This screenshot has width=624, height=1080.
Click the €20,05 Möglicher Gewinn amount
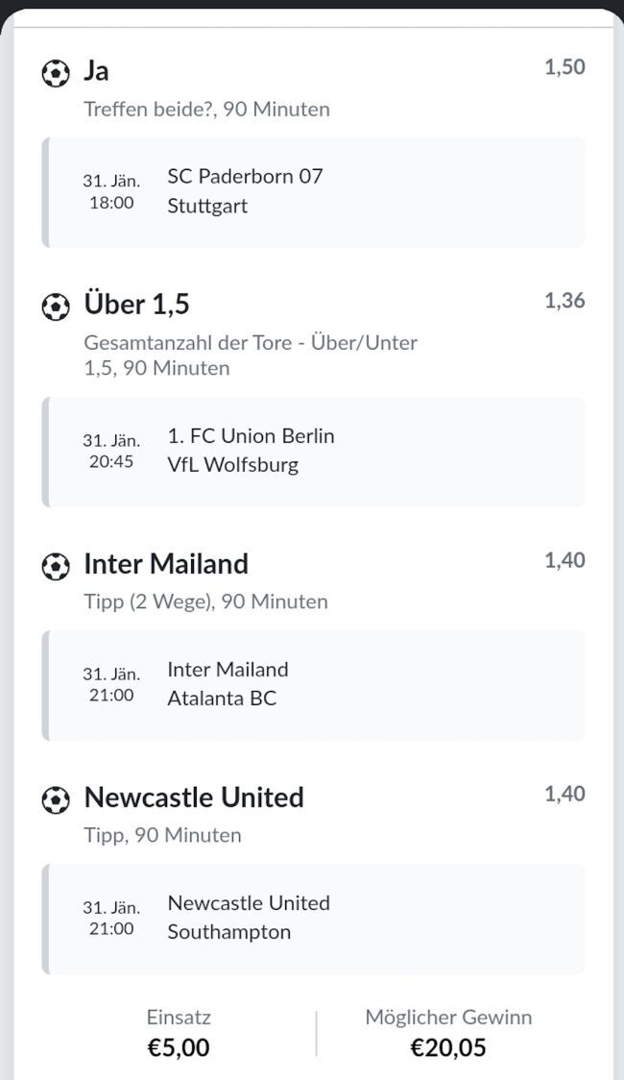click(448, 1046)
